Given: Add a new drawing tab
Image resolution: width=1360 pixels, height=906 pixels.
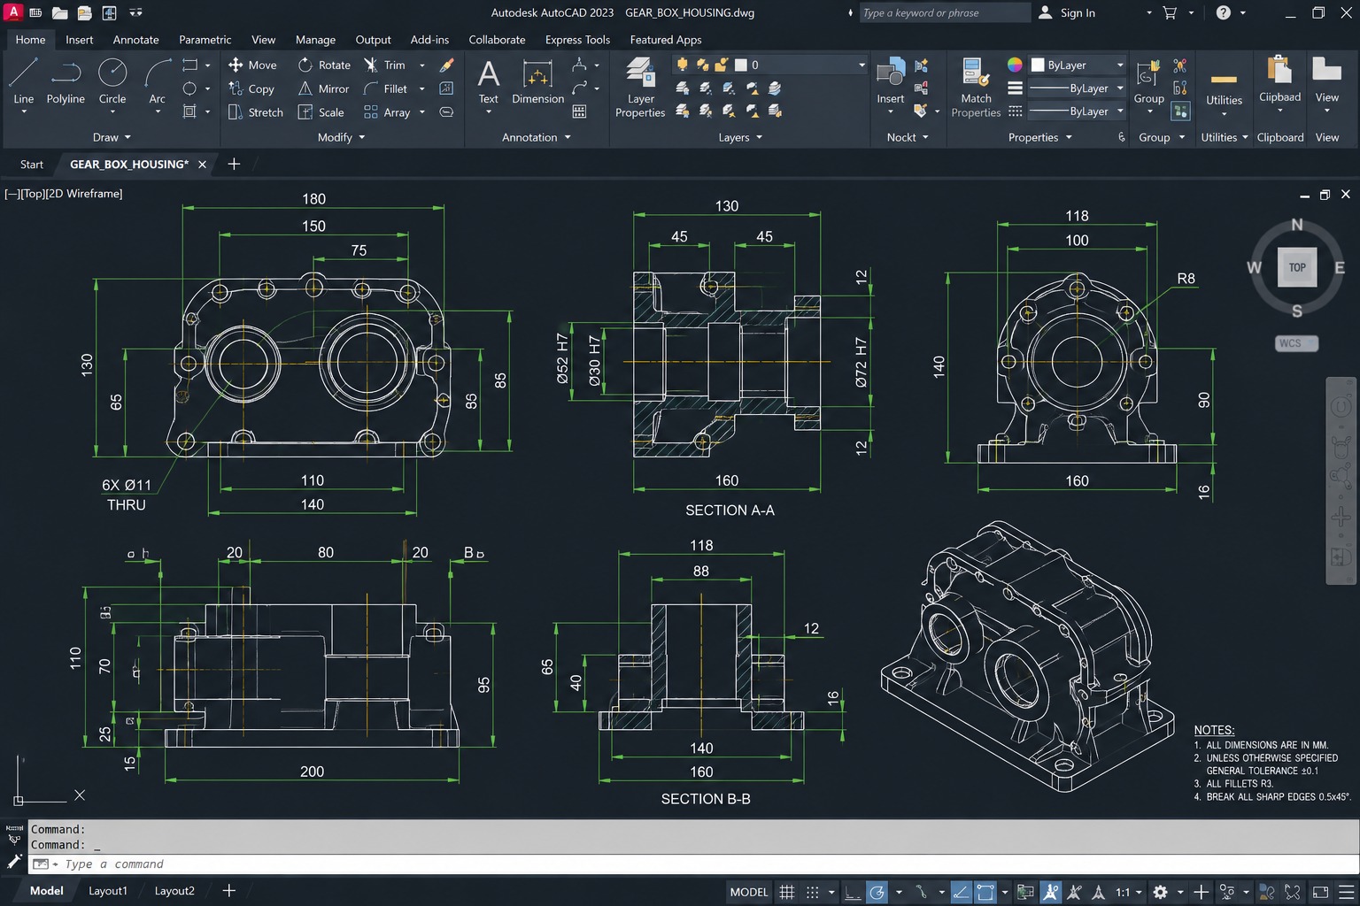Looking at the screenshot, I should pyautogui.click(x=234, y=164).
